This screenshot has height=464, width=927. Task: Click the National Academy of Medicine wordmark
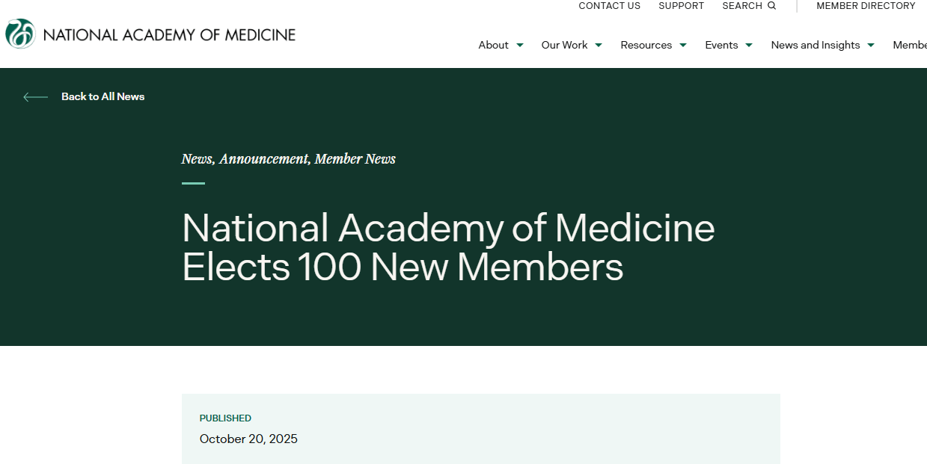pos(170,35)
